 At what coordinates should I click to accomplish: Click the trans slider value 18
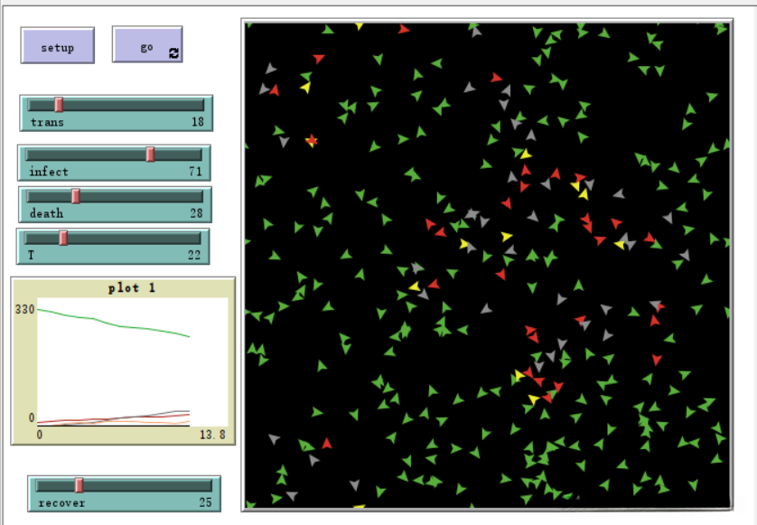[x=198, y=122]
